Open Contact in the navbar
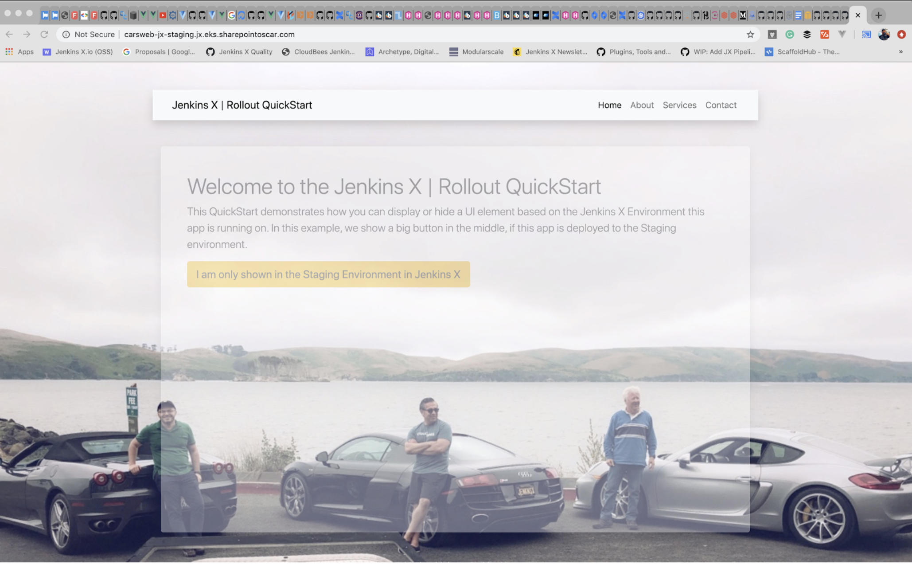This screenshot has height=564, width=912. [x=721, y=105]
